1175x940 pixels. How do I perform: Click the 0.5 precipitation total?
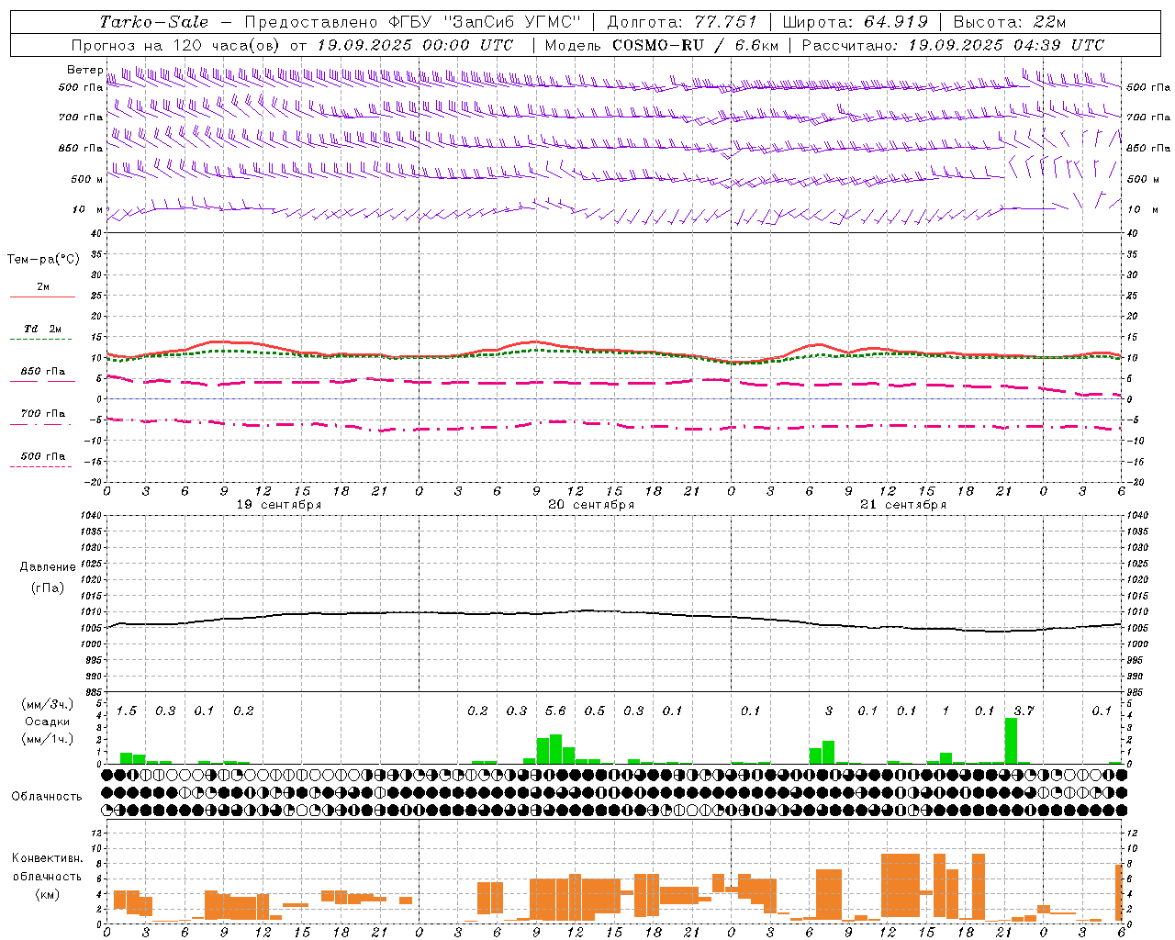click(x=595, y=711)
